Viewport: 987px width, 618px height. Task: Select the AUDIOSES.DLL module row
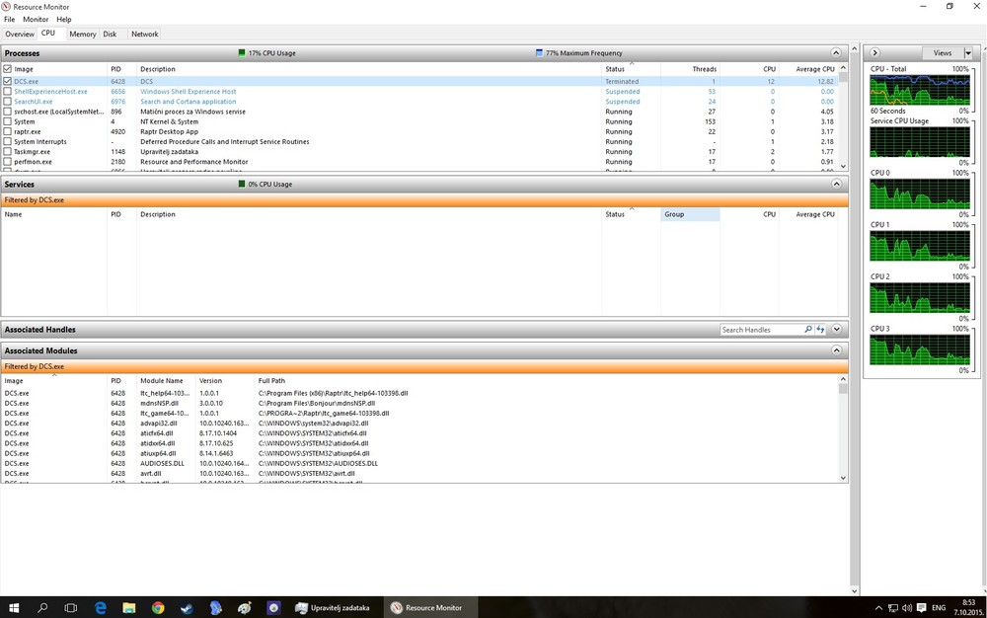(419, 464)
